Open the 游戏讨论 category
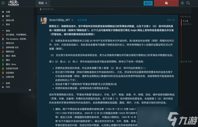This screenshot has height=127, width=198. (10, 43)
